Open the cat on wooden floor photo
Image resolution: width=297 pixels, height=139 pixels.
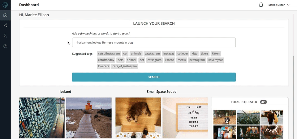point(138,118)
